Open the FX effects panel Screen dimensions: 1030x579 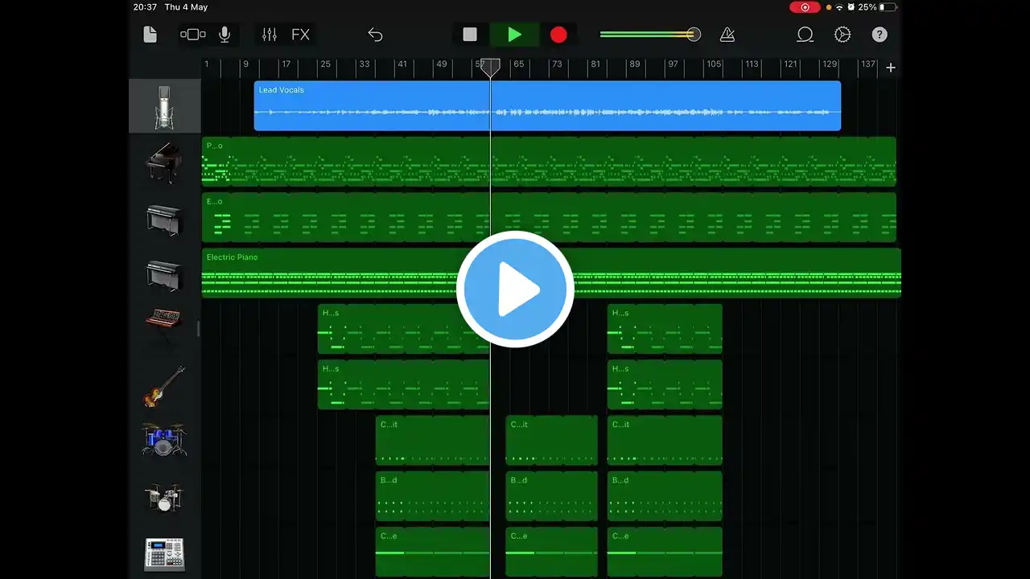click(x=300, y=35)
